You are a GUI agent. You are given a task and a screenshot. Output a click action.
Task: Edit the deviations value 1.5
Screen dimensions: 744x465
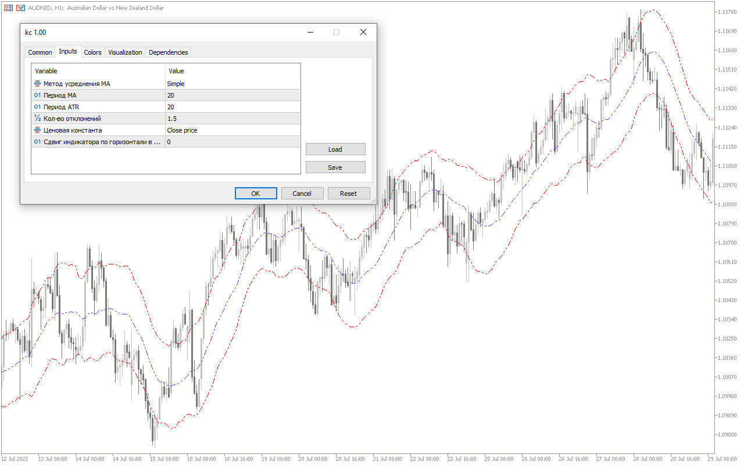(233, 119)
